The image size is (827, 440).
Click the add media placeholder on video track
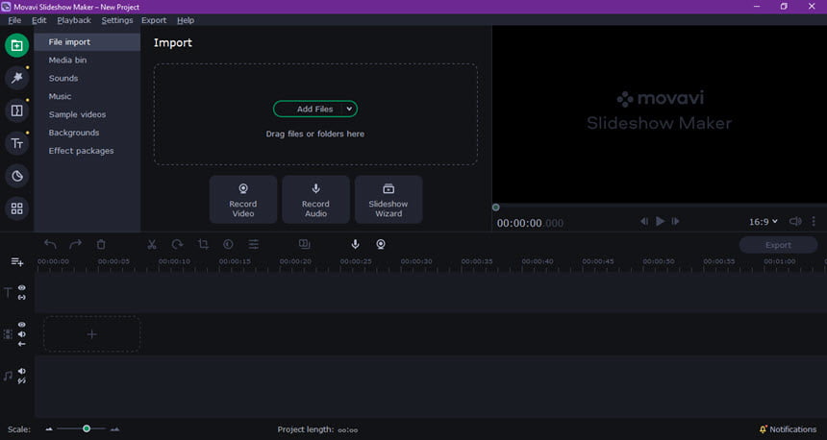click(x=91, y=334)
